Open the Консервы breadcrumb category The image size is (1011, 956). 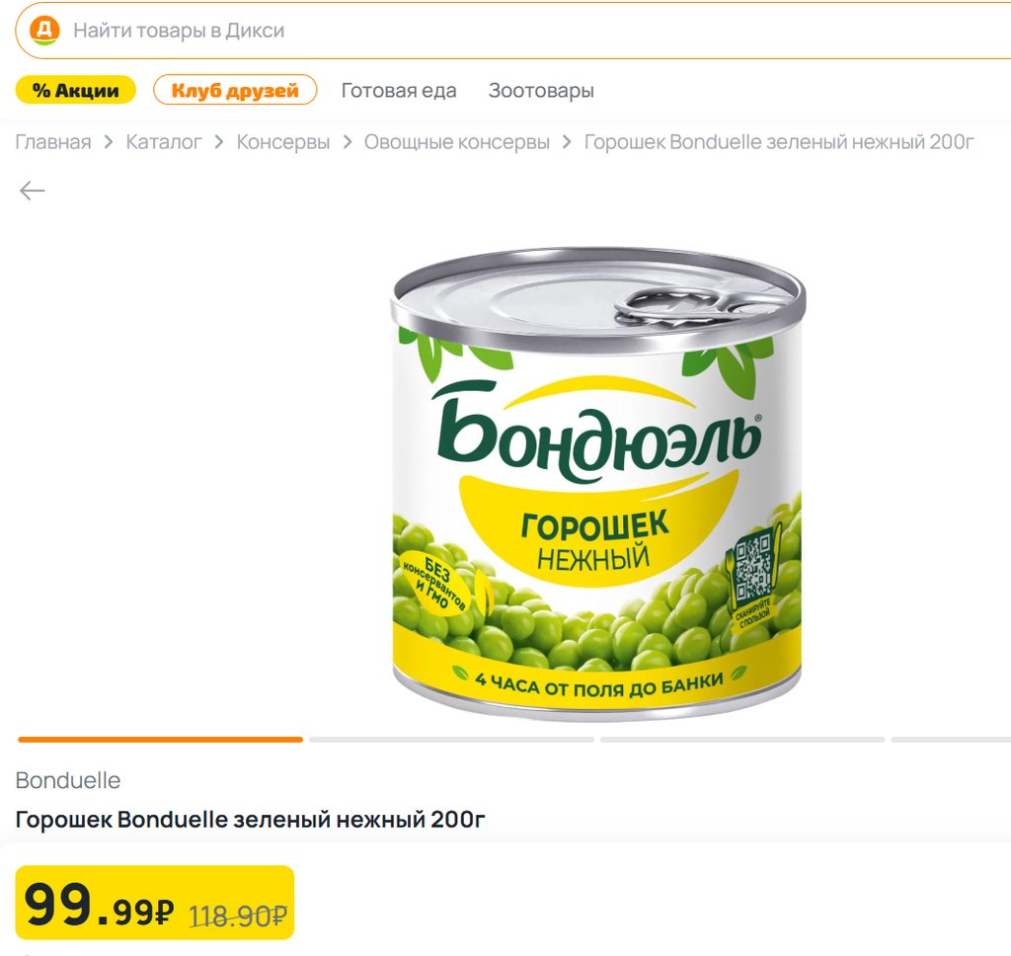pos(283,142)
